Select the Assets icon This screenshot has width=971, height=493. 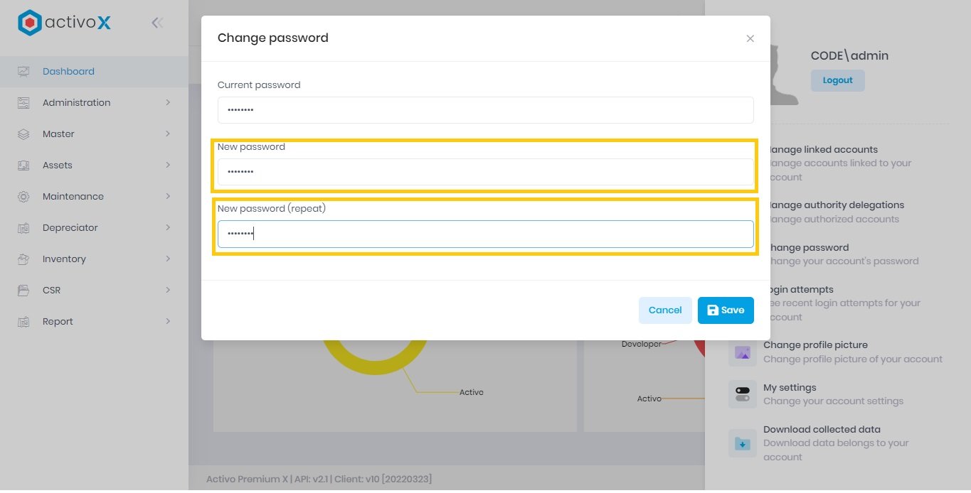(x=24, y=165)
